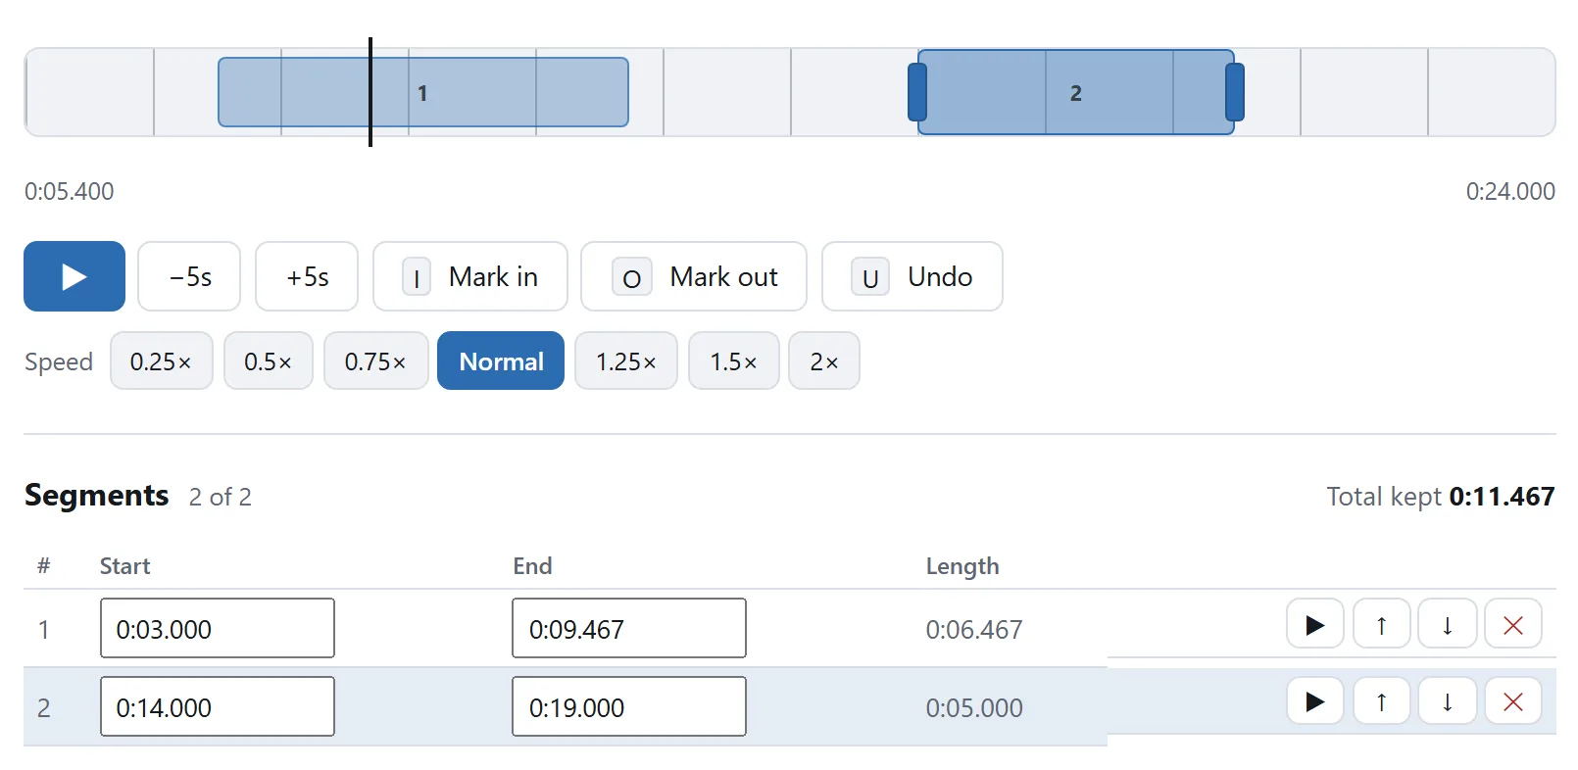
Task: Edit segment 2 end time field
Action: point(629,706)
